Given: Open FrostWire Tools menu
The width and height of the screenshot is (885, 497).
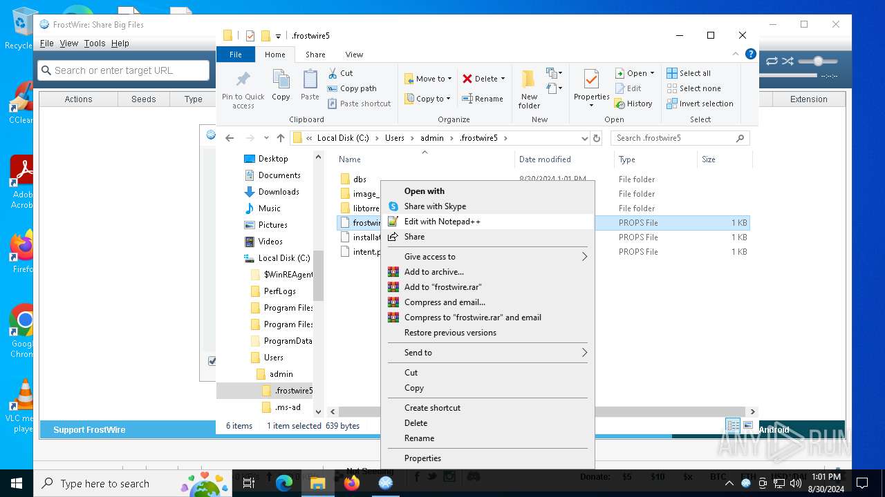Looking at the screenshot, I should [95, 43].
